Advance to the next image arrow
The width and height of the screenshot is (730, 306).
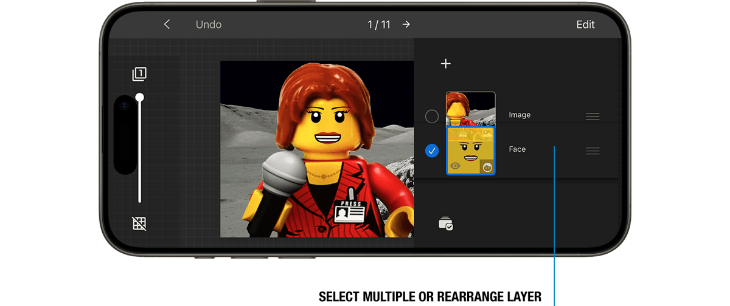[406, 25]
